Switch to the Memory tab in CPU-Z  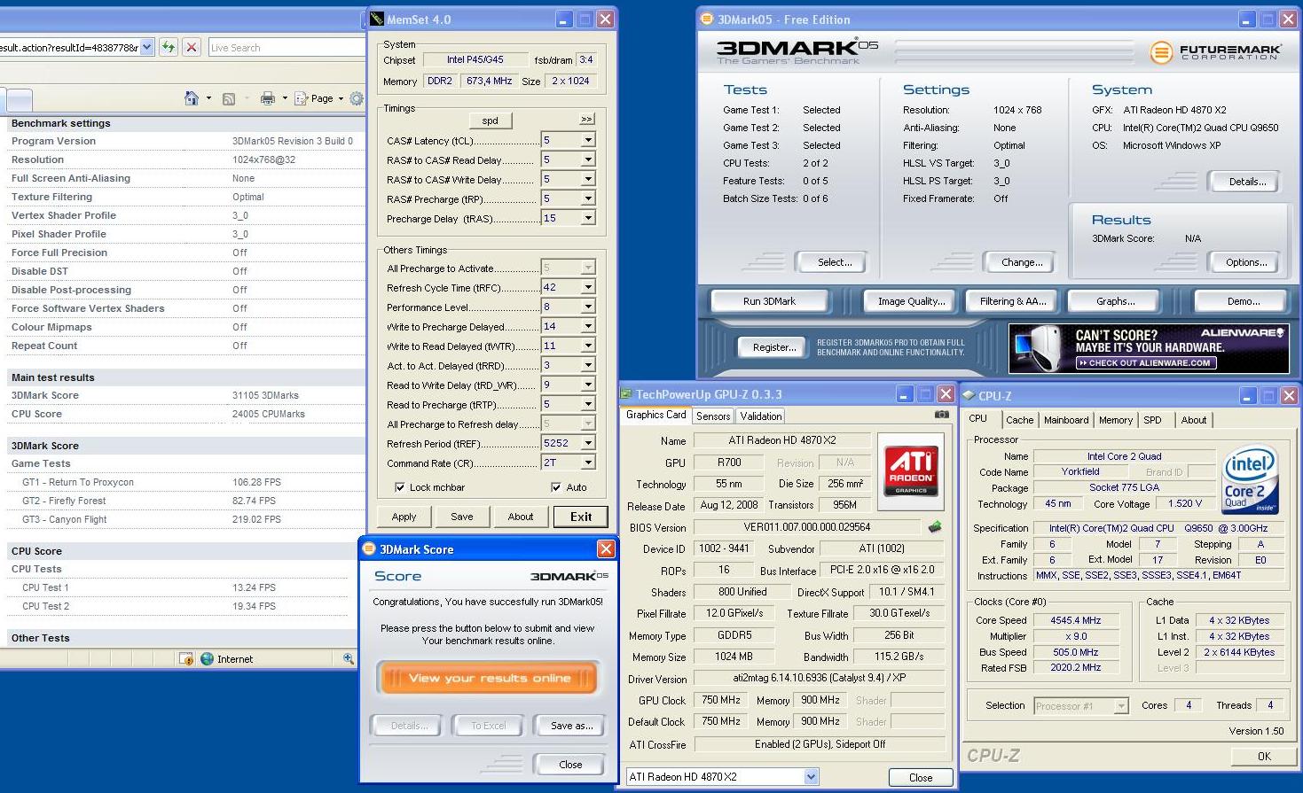[x=1116, y=420]
